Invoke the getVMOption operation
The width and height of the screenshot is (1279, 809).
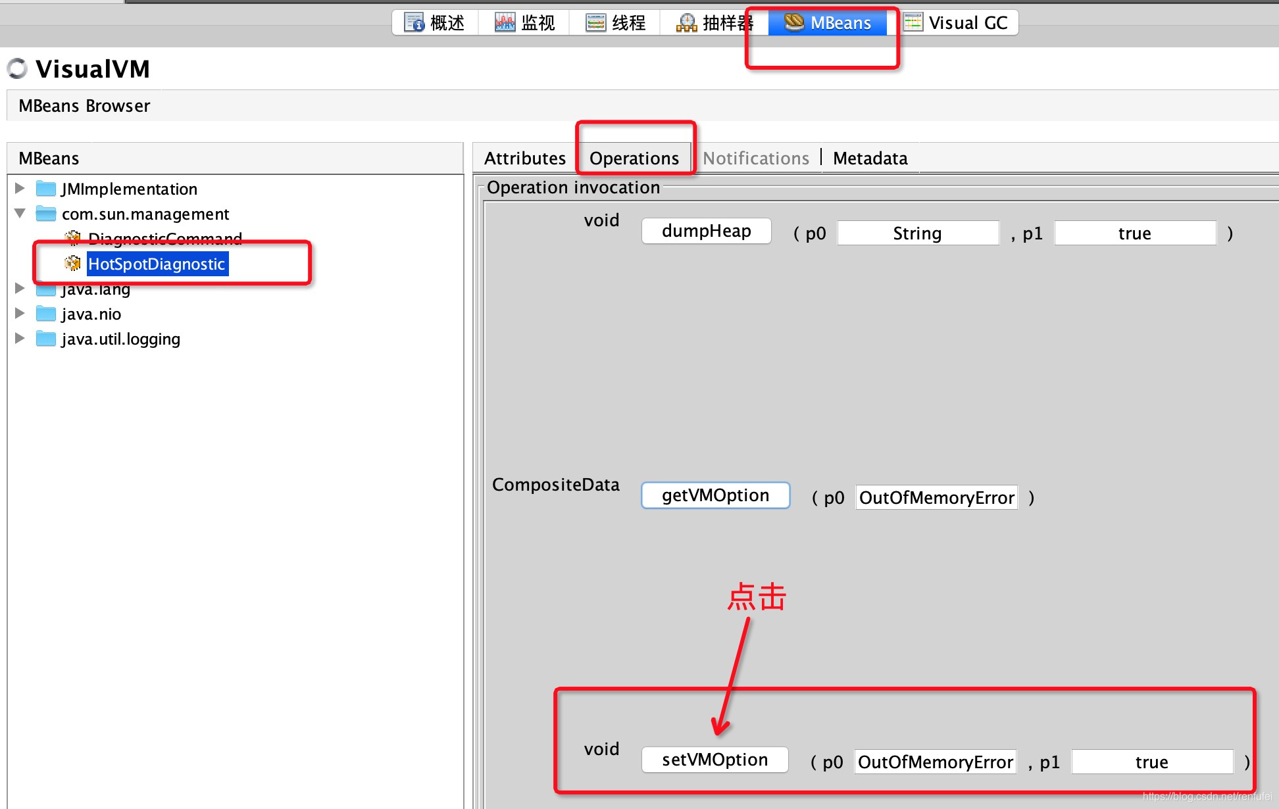(x=715, y=495)
